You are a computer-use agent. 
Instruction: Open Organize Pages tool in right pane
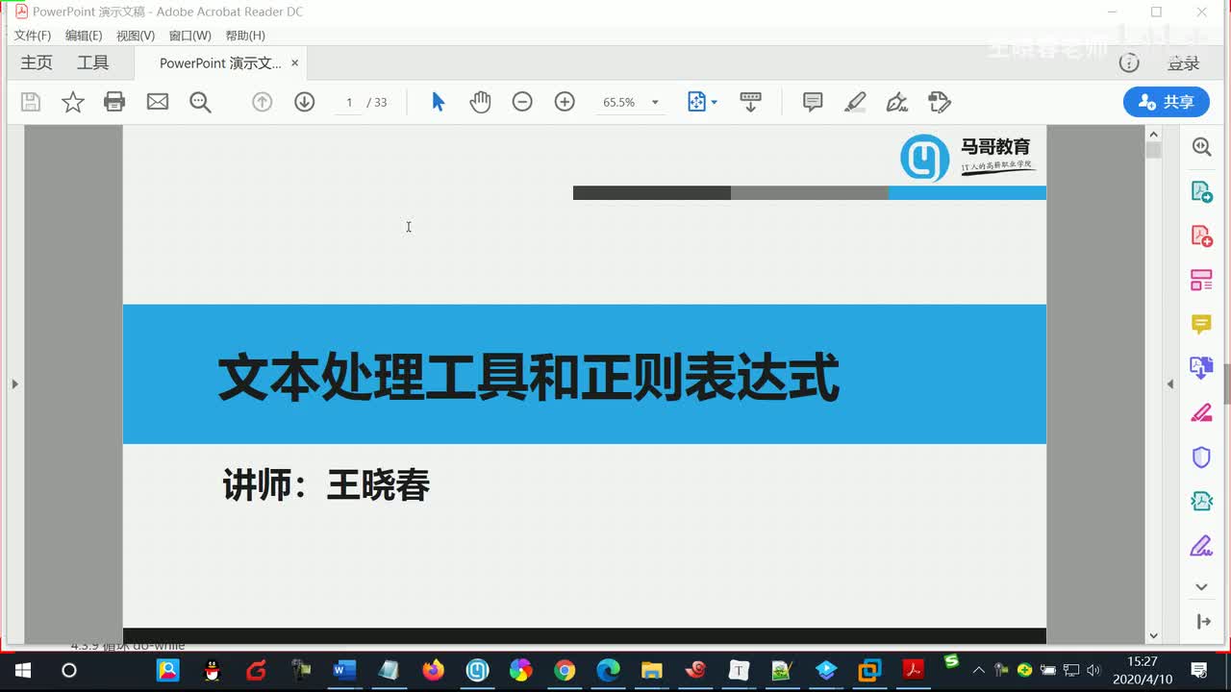pos(1201,280)
